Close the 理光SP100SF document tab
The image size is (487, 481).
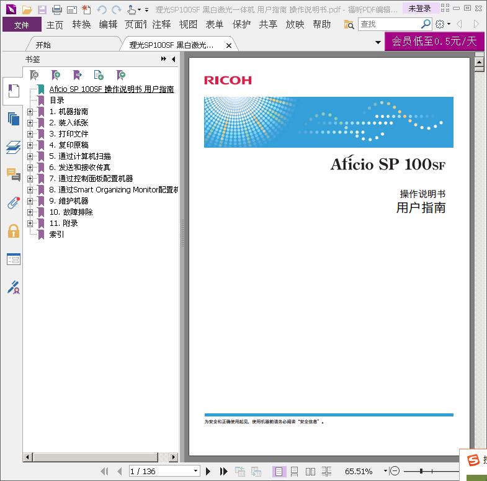click(x=229, y=45)
